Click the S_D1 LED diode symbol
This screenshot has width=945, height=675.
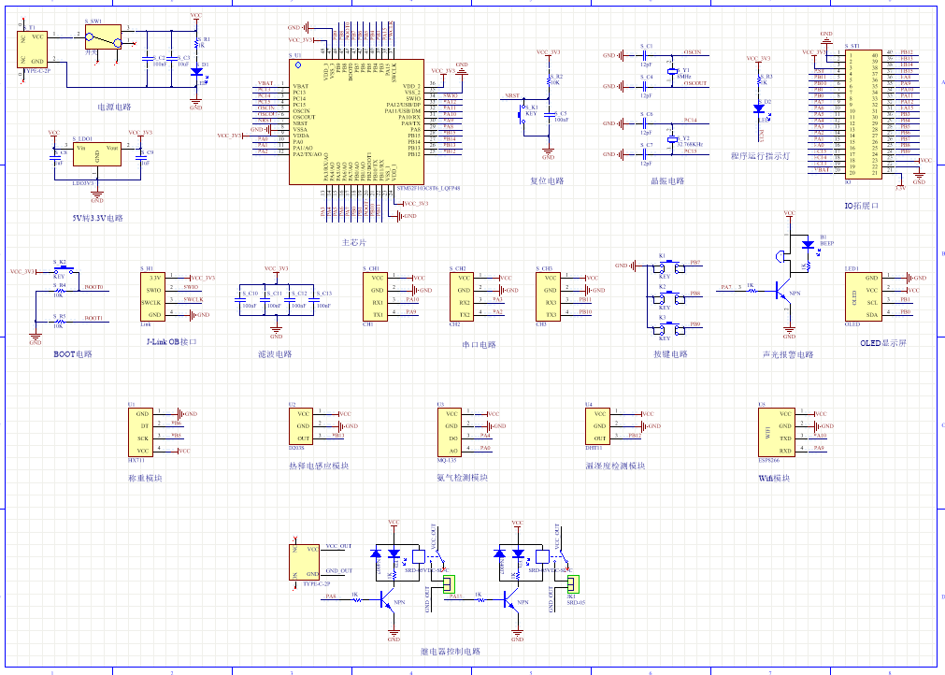click(x=196, y=72)
